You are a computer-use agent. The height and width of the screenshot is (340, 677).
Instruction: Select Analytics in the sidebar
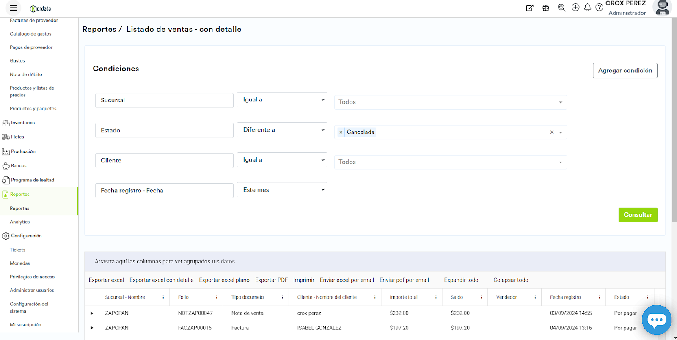(x=20, y=222)
